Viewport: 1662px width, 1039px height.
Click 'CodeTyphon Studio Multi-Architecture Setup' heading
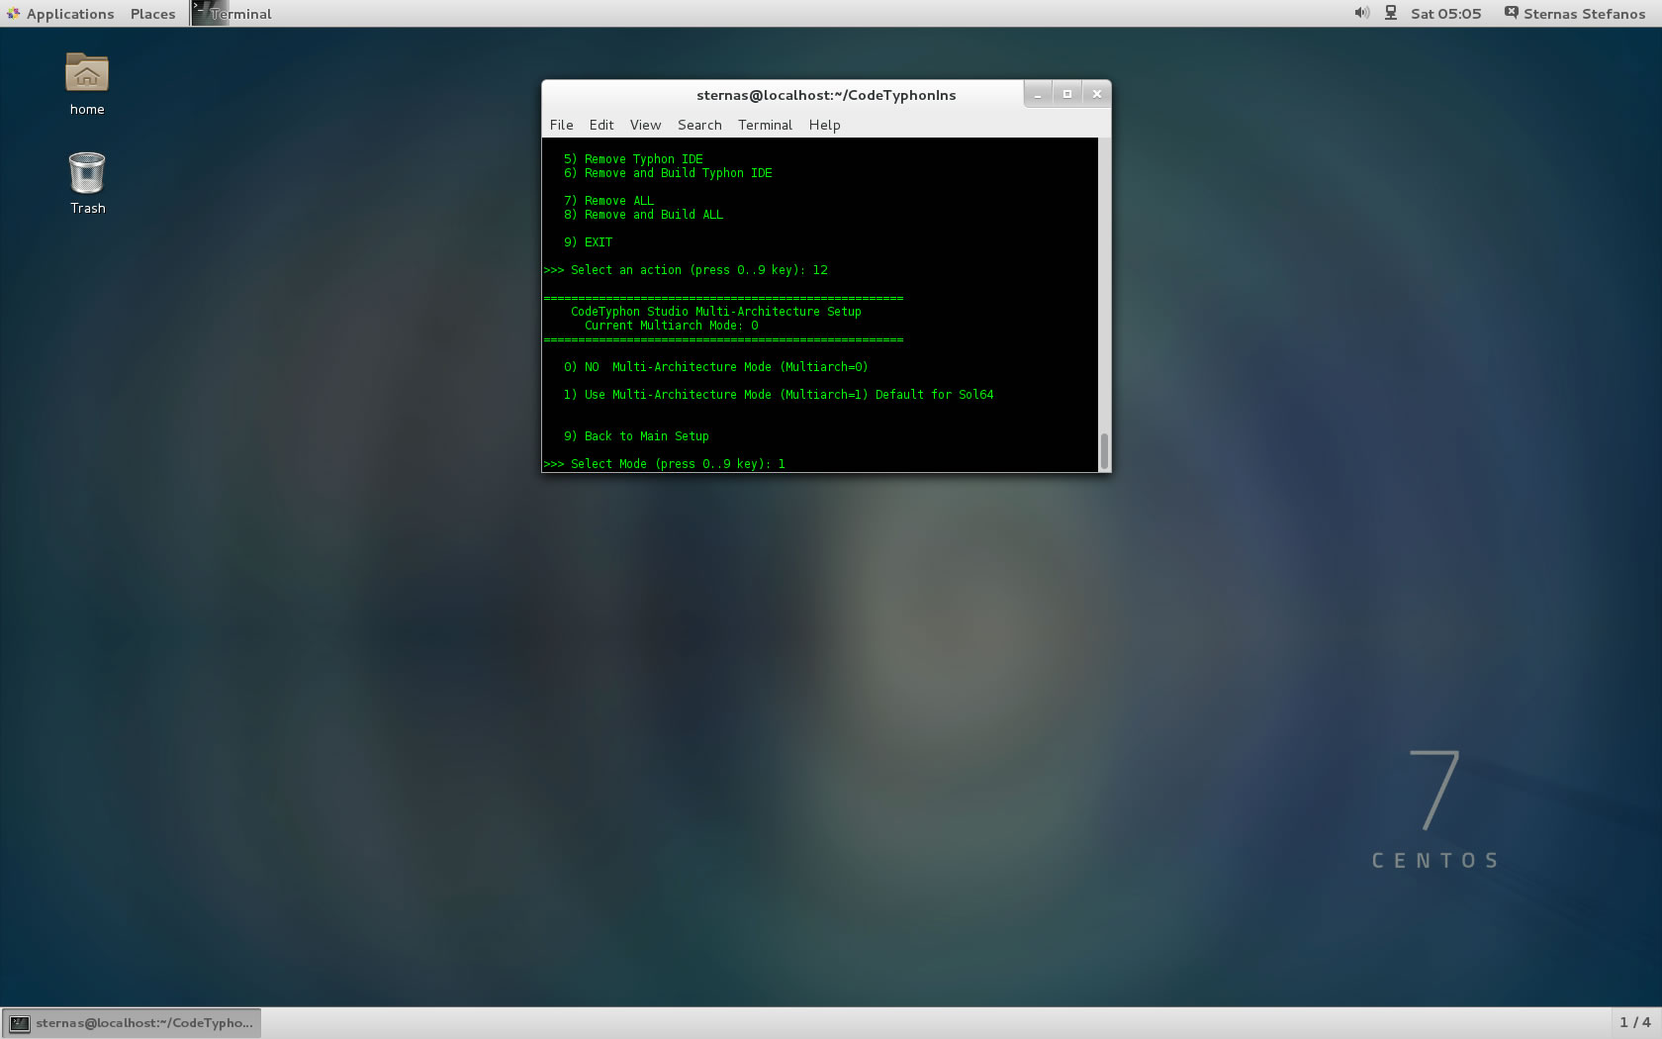pyautogui.click(x=715, y=312)
